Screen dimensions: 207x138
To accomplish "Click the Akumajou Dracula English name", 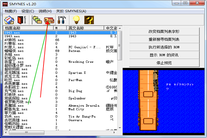I will coord(84,106).
